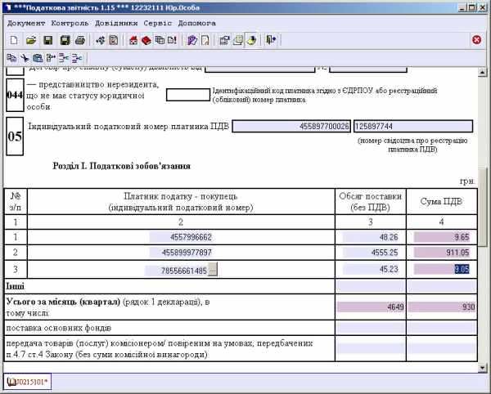Click the red house icon in toolbar
This screenshot has height=394, width=491.
click(133, 40)
